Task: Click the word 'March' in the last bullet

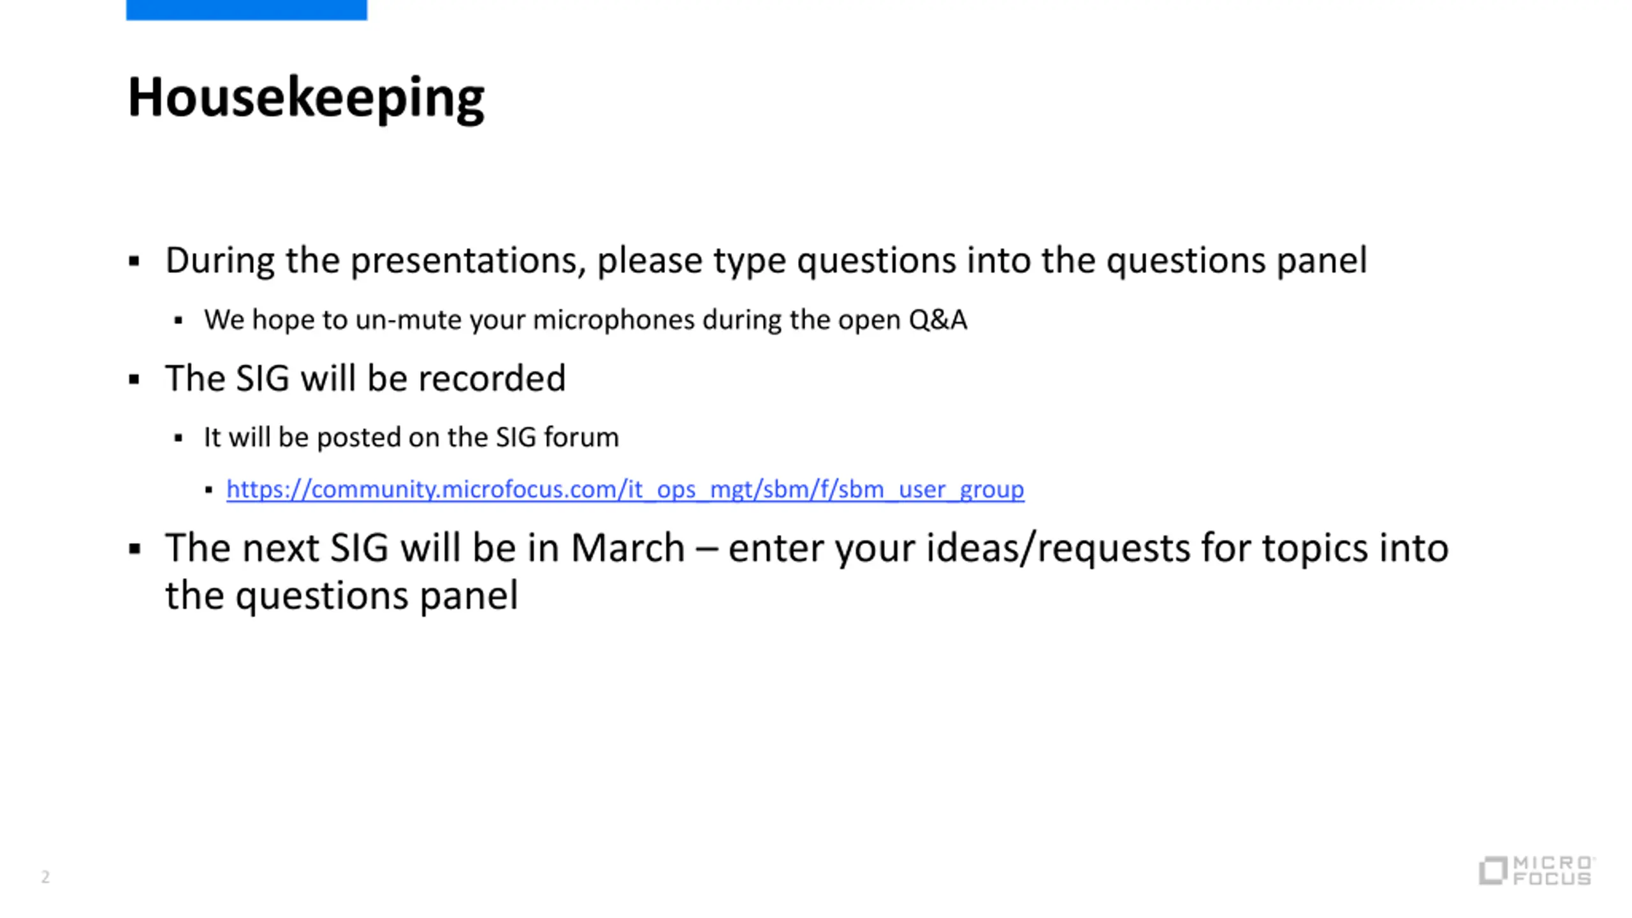Action: 627,548
